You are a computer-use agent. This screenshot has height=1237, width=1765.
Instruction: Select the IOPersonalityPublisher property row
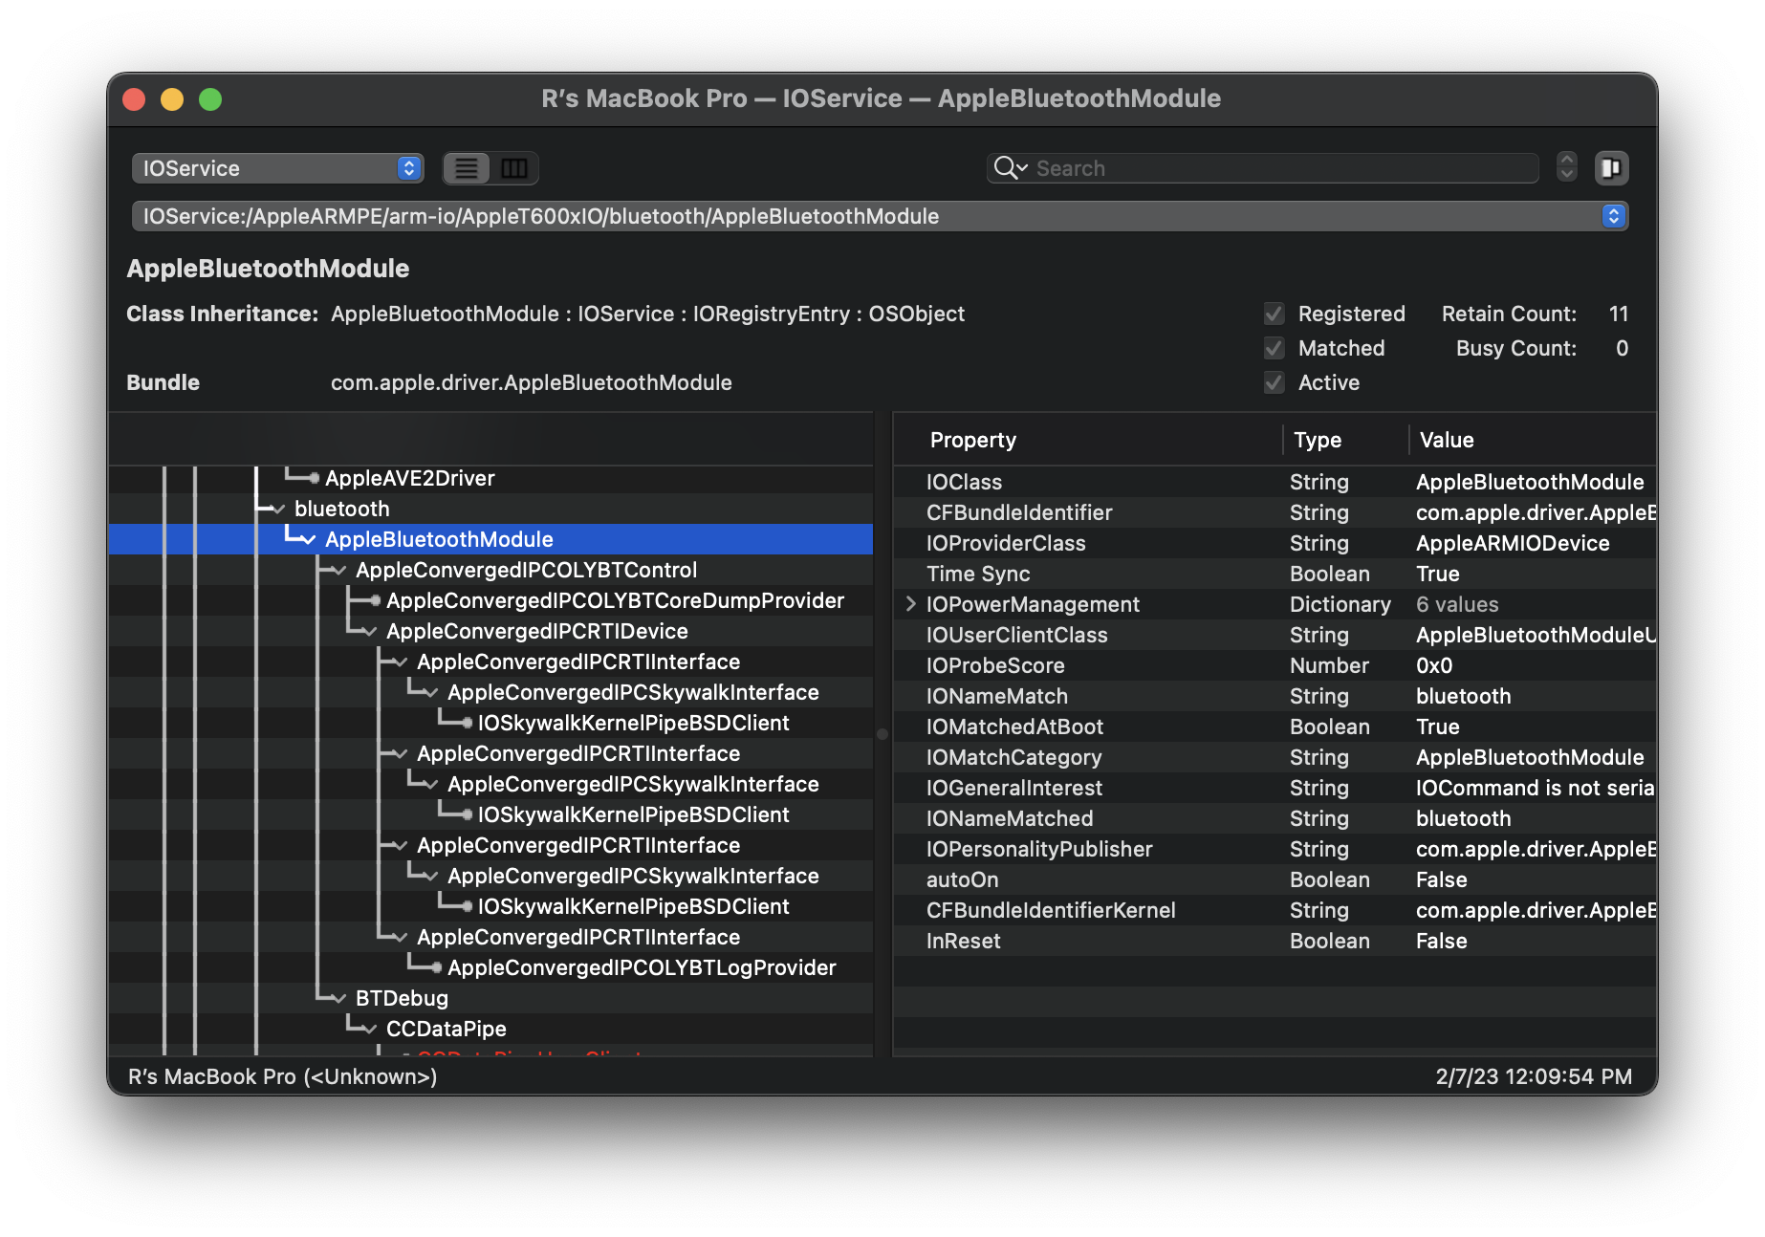tap(1275, 849)
